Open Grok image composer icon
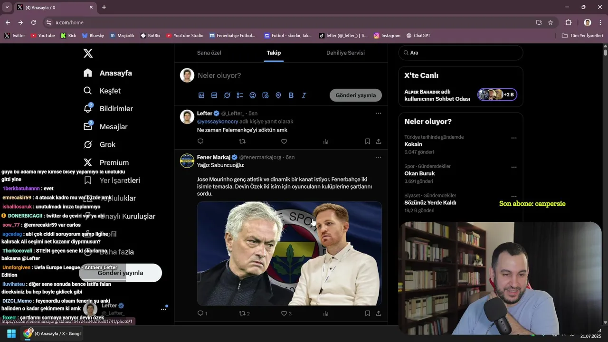Viewport: 608px width, 342px height. click(227, 95)
